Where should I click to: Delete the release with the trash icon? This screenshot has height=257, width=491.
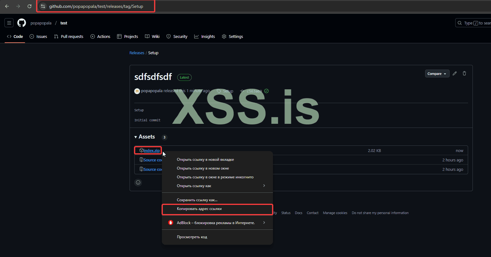pos(464,73)
